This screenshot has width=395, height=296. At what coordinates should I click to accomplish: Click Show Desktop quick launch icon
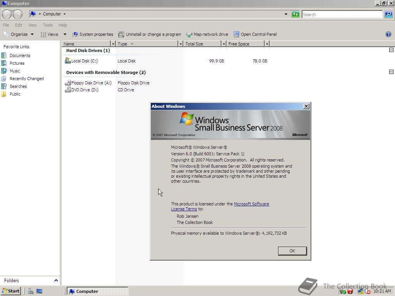(x=39, y=291)
